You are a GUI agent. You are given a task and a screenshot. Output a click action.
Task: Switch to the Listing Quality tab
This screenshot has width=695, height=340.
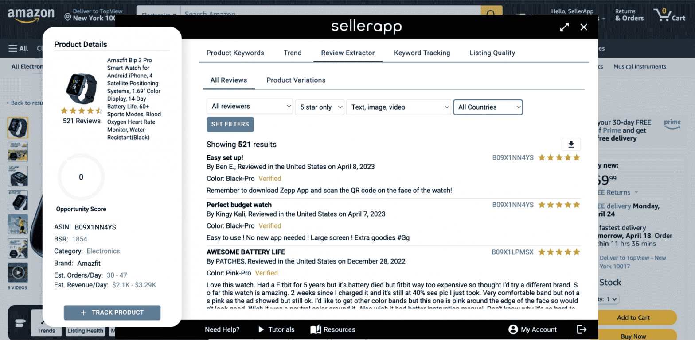492,53
